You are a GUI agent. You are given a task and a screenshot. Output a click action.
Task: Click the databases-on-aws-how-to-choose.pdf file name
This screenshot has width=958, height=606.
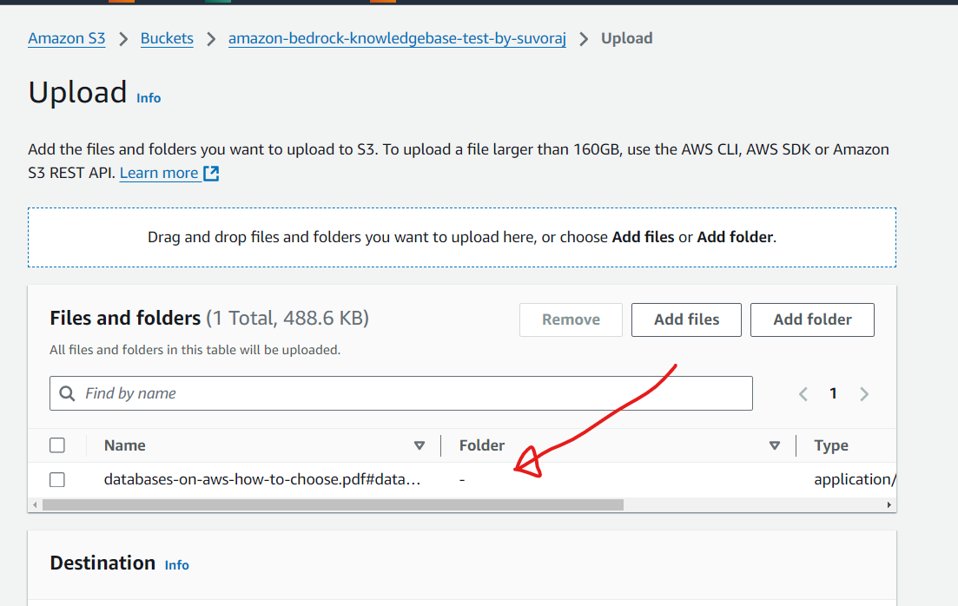tap(262, 479)
